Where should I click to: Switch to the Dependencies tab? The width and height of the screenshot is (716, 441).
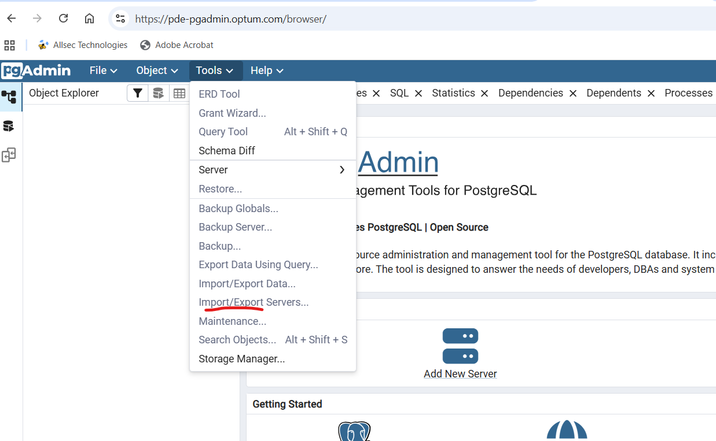coord(530,93)
